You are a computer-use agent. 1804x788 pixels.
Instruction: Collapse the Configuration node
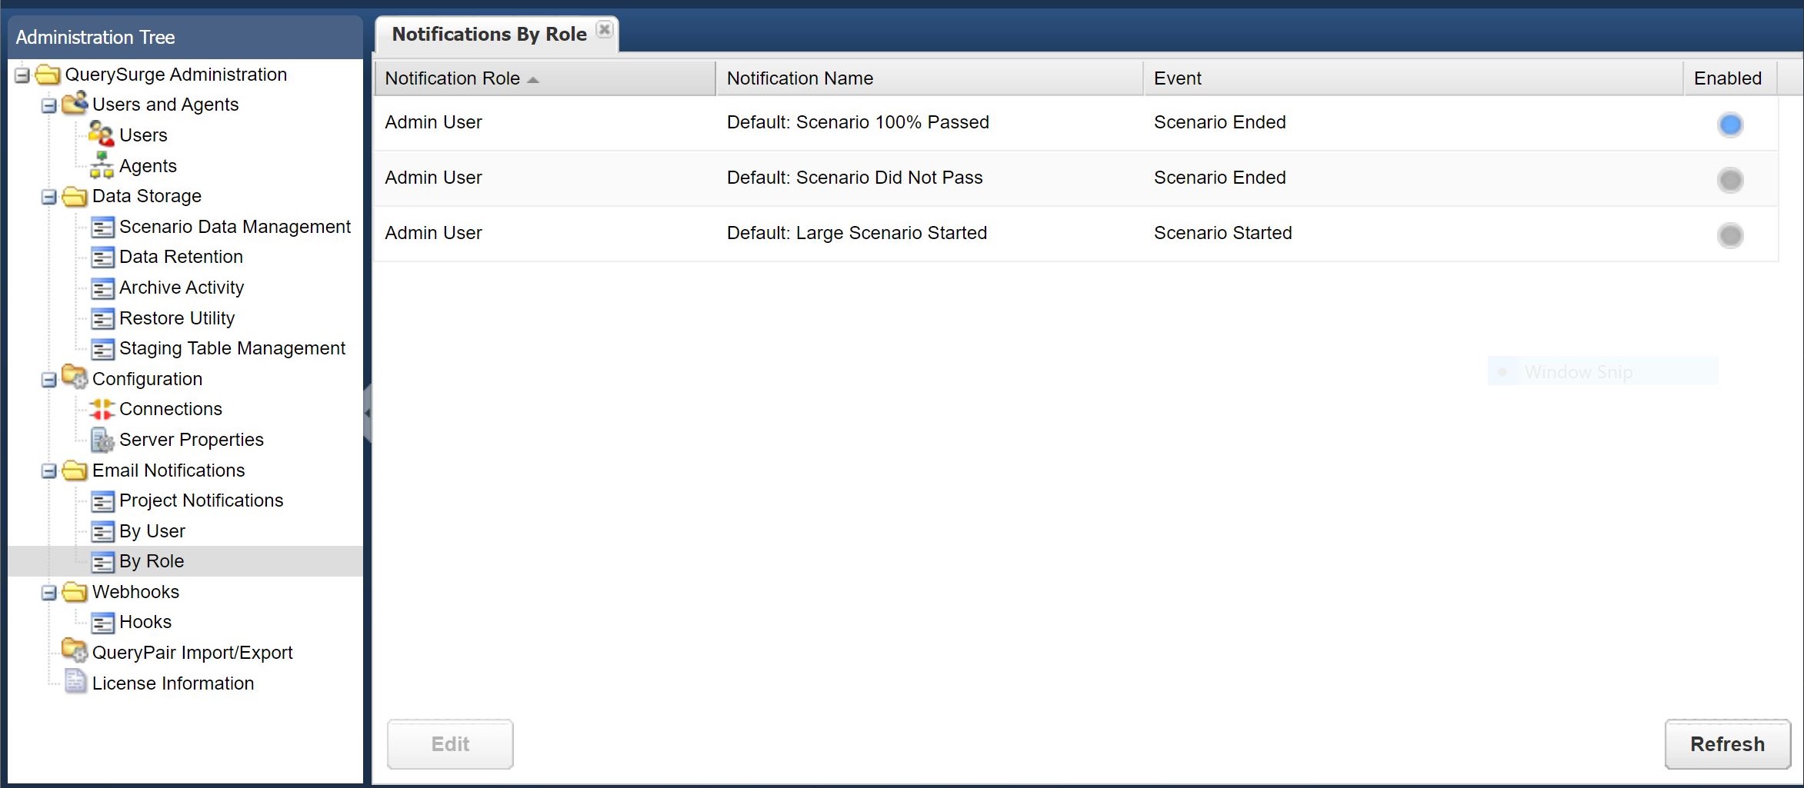click(48, 380)
